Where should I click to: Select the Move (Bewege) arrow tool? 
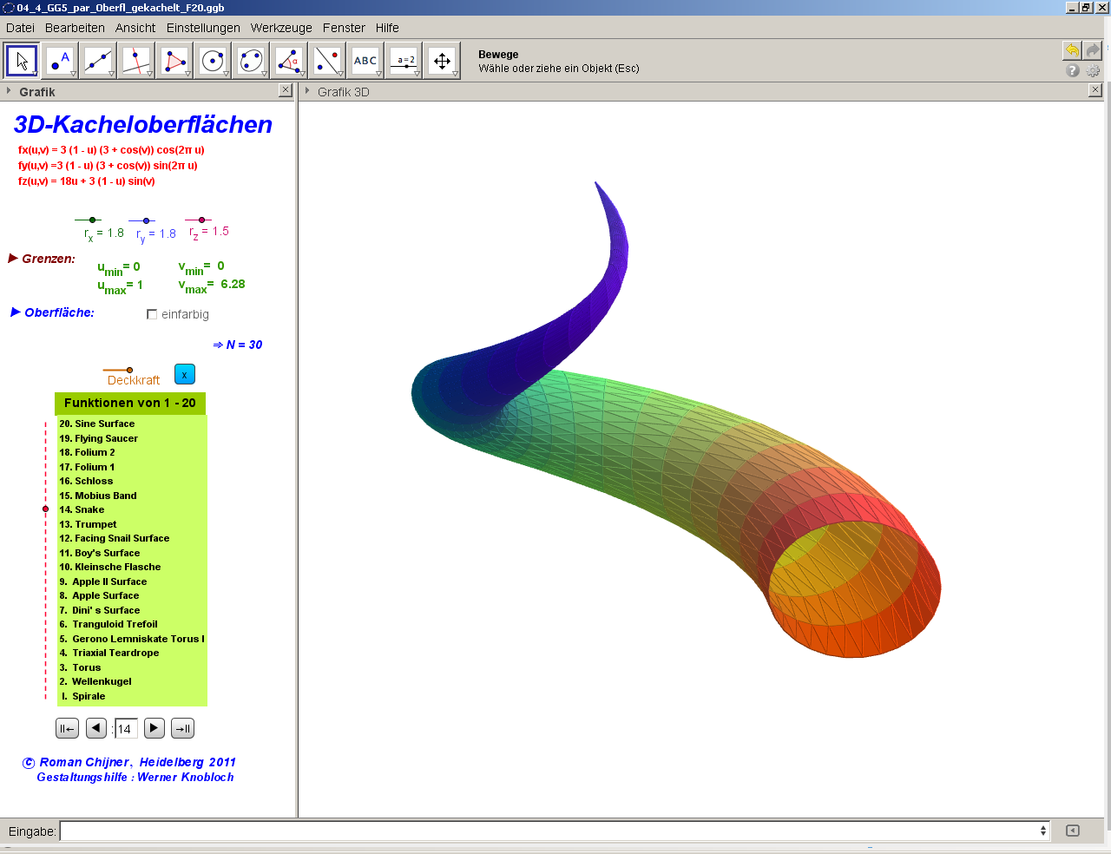(x=22, y=61)
